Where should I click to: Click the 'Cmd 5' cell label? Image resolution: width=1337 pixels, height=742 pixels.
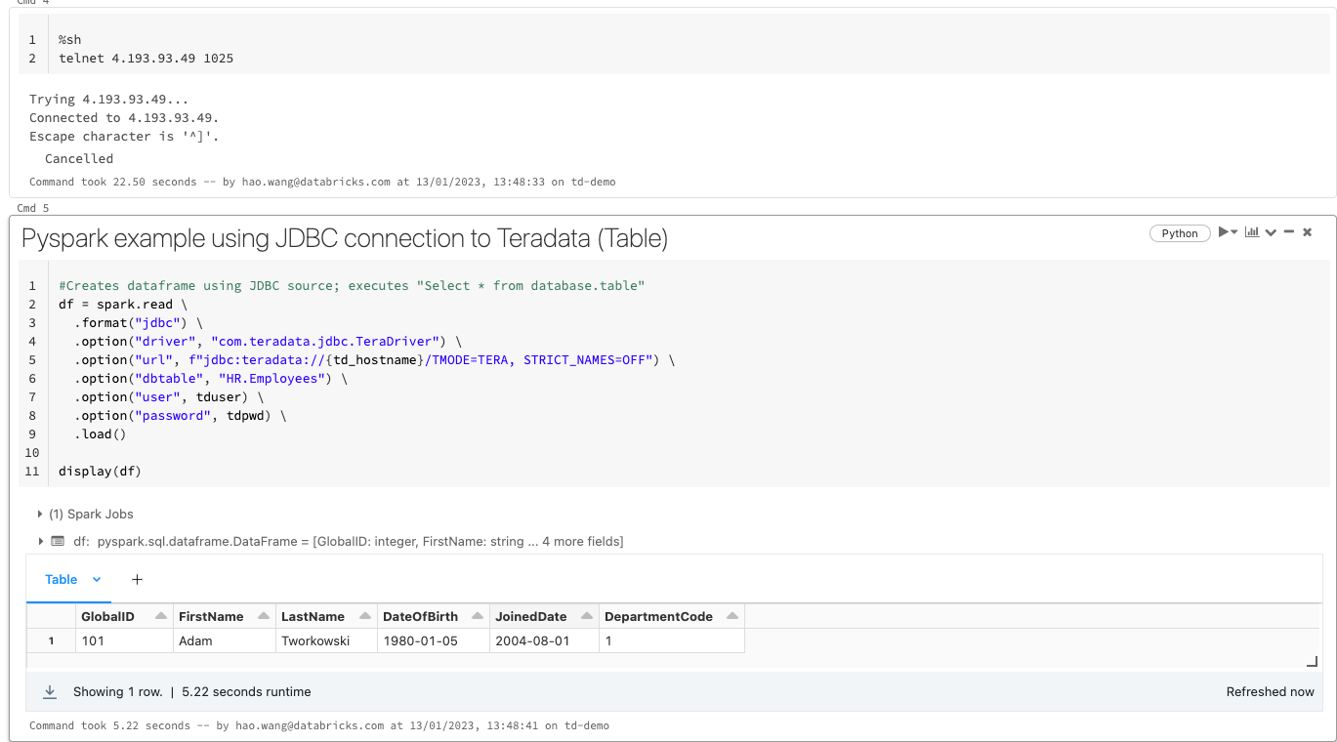pos(33,208)
